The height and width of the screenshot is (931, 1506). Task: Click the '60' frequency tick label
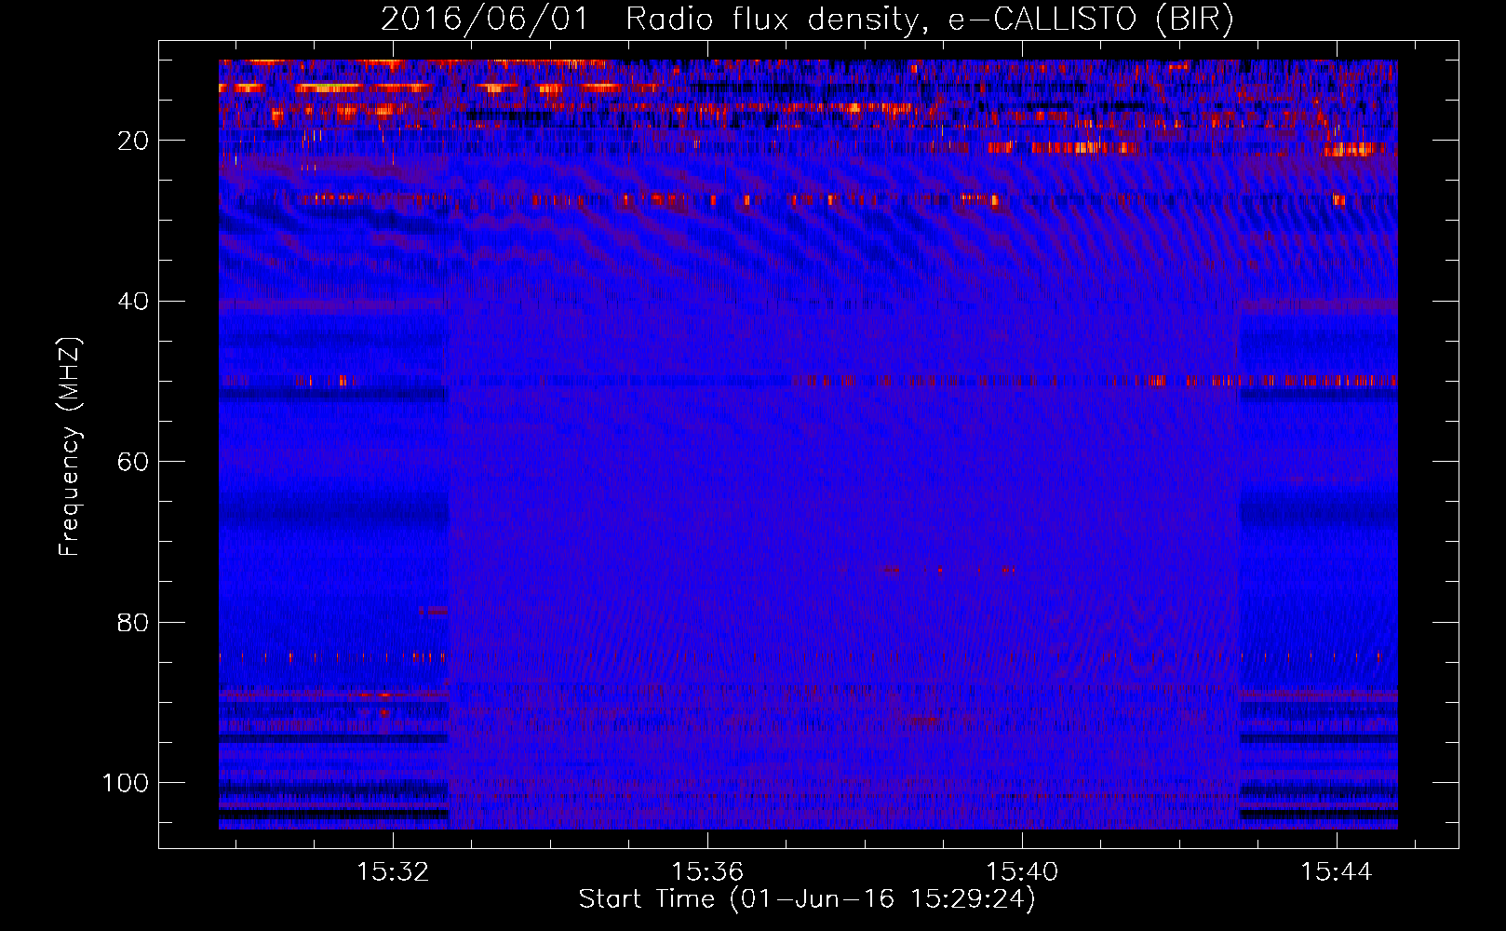133,462
